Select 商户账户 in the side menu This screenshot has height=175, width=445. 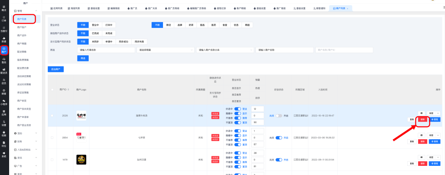(22, 27)
